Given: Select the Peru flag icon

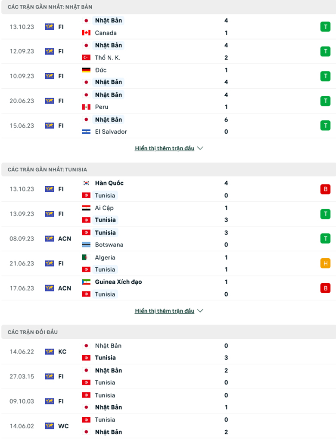Looking at the screenshot, I should [x=86, y=107].
